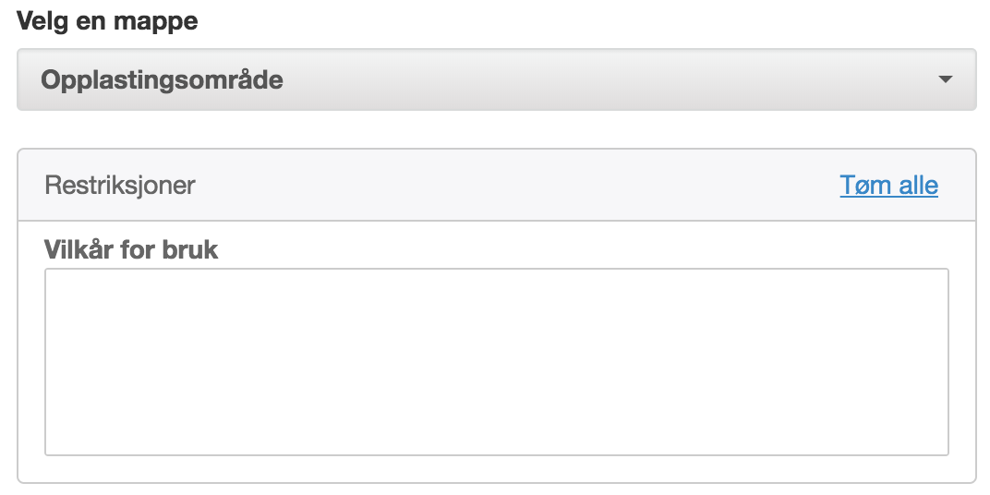Click the grey folder selection button
990x495 pixels.
(496, 80)
